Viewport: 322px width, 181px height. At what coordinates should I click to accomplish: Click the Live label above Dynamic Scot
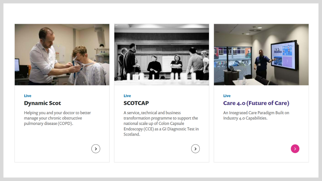point(28,96)
